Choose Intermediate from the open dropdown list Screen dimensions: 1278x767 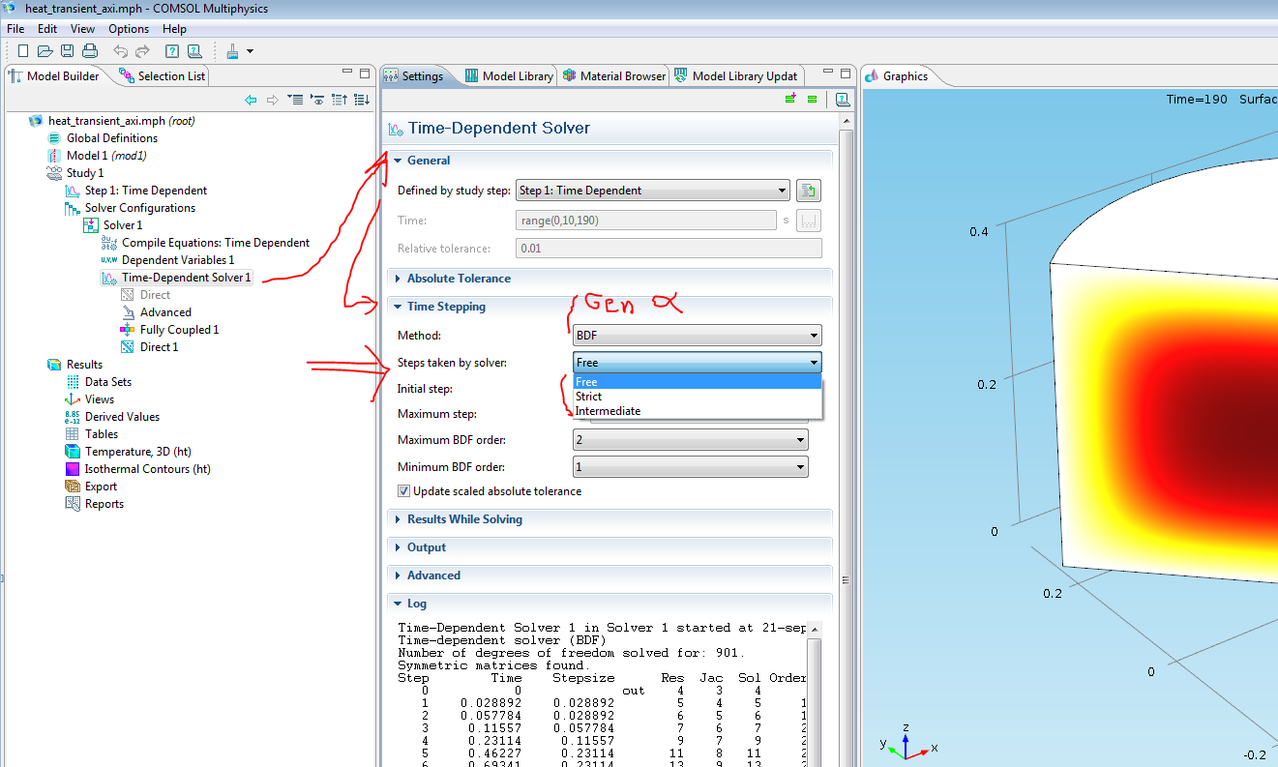[x=608, y=411]
